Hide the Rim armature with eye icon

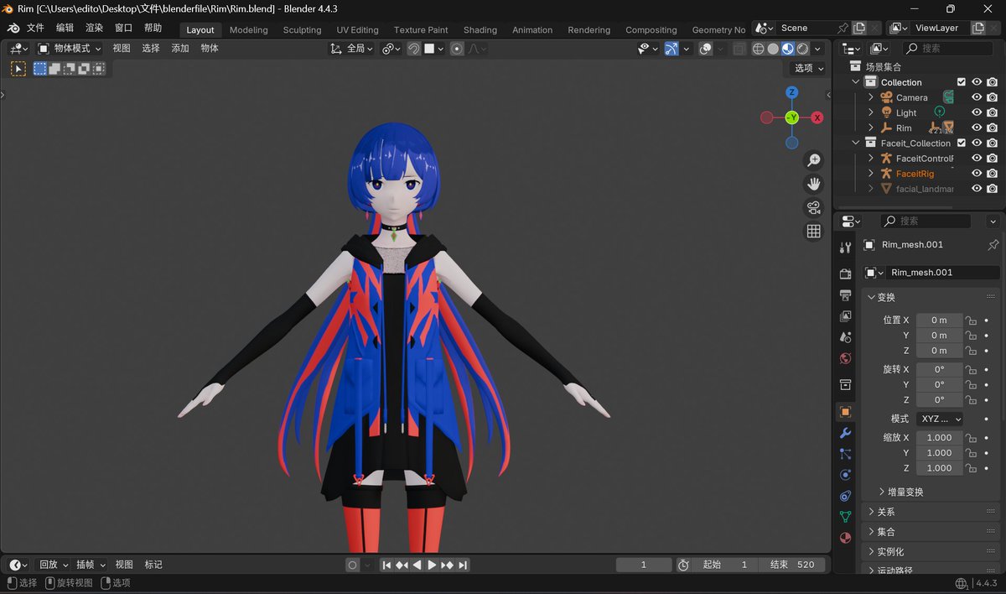coord(977,128)
